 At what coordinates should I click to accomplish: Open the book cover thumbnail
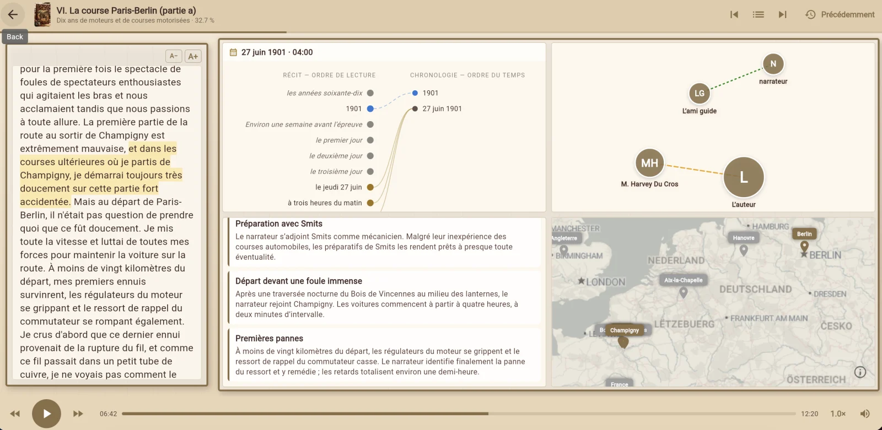pyautogui.click(x=42, y=15)
